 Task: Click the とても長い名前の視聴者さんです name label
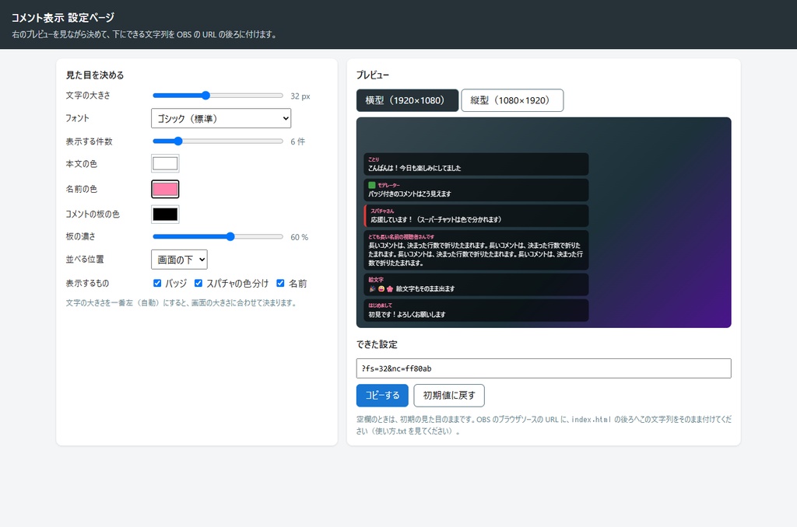402,236
